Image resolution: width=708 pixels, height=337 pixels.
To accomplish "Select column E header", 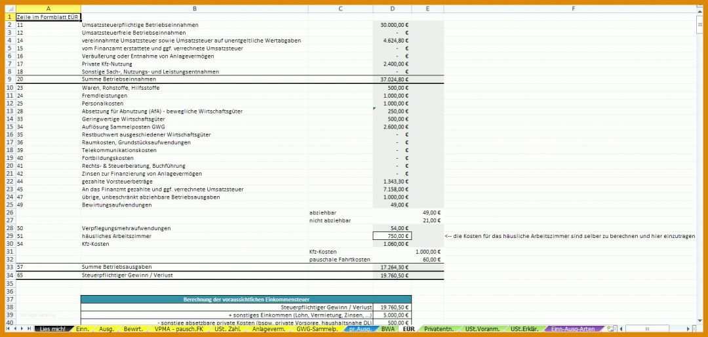I will tap(427, 9).
